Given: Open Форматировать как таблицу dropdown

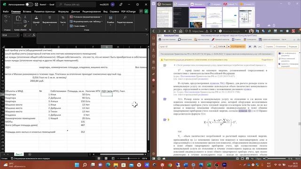Looking at the screenshot, I should click(86, 22).
